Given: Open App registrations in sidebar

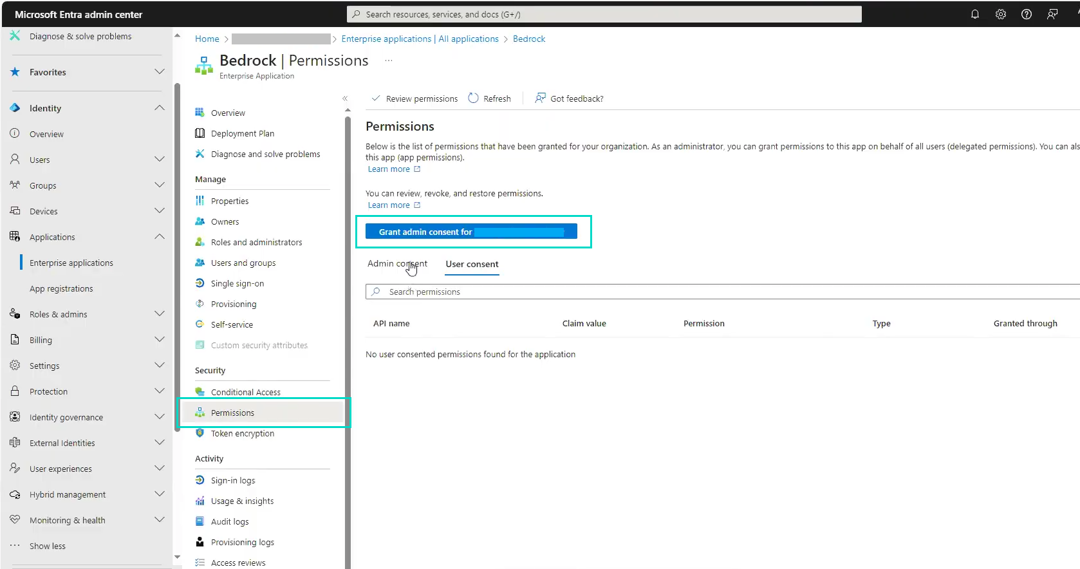Looking at the screenshot, I should tap(61, 288).
